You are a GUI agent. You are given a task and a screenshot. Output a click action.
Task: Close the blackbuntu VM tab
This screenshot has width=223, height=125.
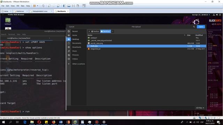click(x=68, y=11)
